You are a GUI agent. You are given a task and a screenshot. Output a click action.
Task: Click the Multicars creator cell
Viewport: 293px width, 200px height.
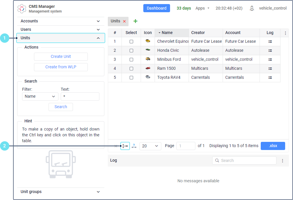206,69
